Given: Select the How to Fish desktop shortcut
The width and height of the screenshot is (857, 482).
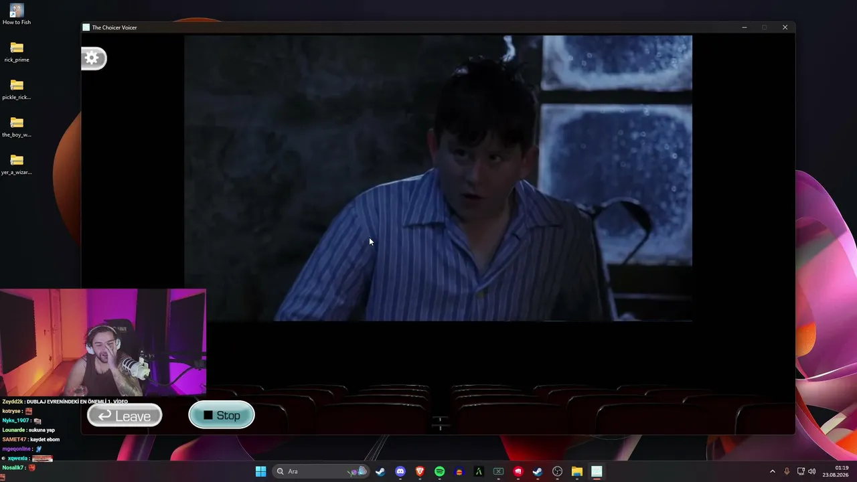Looking at the screenshot, I should (17, 15).
